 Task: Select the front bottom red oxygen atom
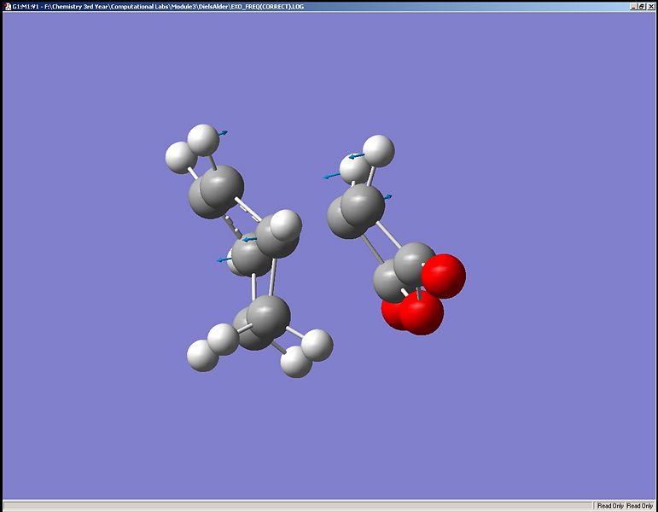[422, 312]
